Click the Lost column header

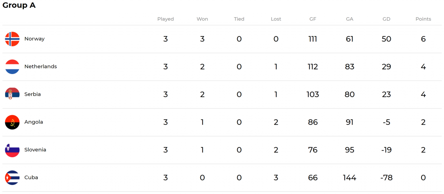pyautogui.click(x=276, y=19)
